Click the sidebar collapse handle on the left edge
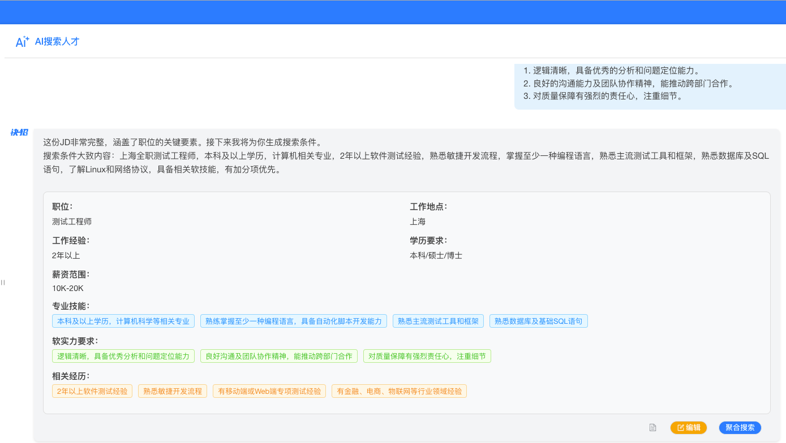Viewport: 786px width, 443px height. [2, 283]
